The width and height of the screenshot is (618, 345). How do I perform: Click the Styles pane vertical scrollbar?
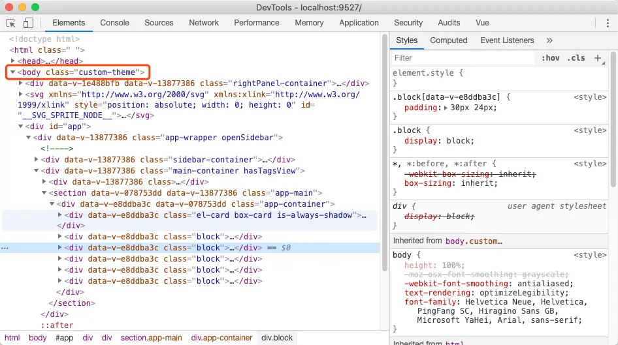click(x=613, y=119)
